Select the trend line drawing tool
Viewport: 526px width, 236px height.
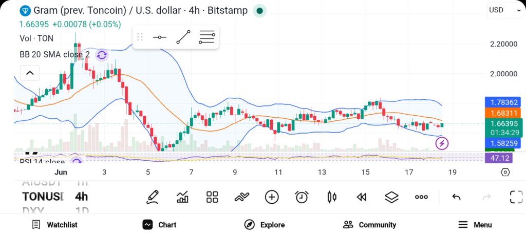point(183,37)
